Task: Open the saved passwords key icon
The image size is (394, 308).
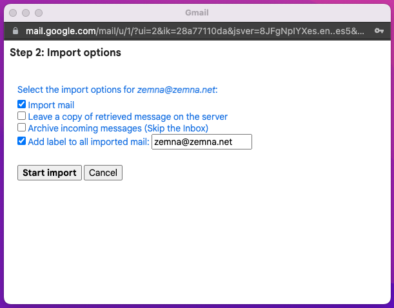Action: [x=379, y=31]
